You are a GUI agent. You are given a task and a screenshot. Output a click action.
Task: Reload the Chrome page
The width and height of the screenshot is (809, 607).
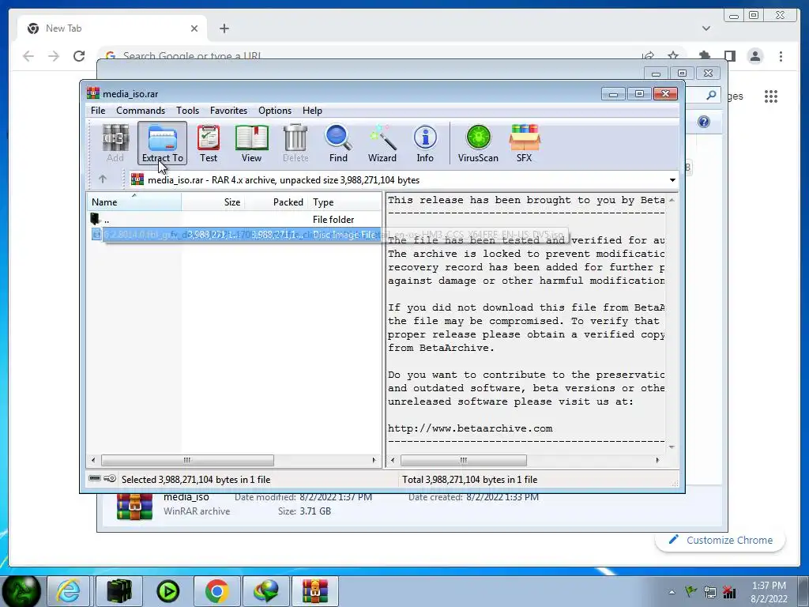coord(79,56)
